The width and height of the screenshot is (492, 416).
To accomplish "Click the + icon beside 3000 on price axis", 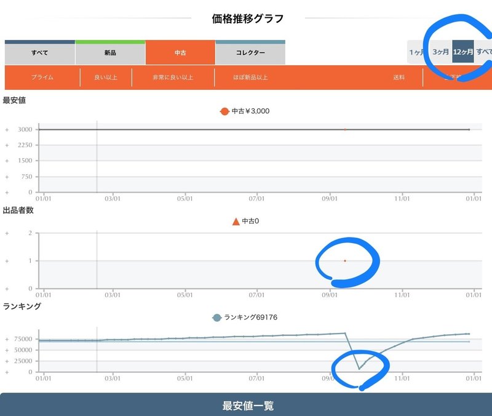I will (7, 129).
